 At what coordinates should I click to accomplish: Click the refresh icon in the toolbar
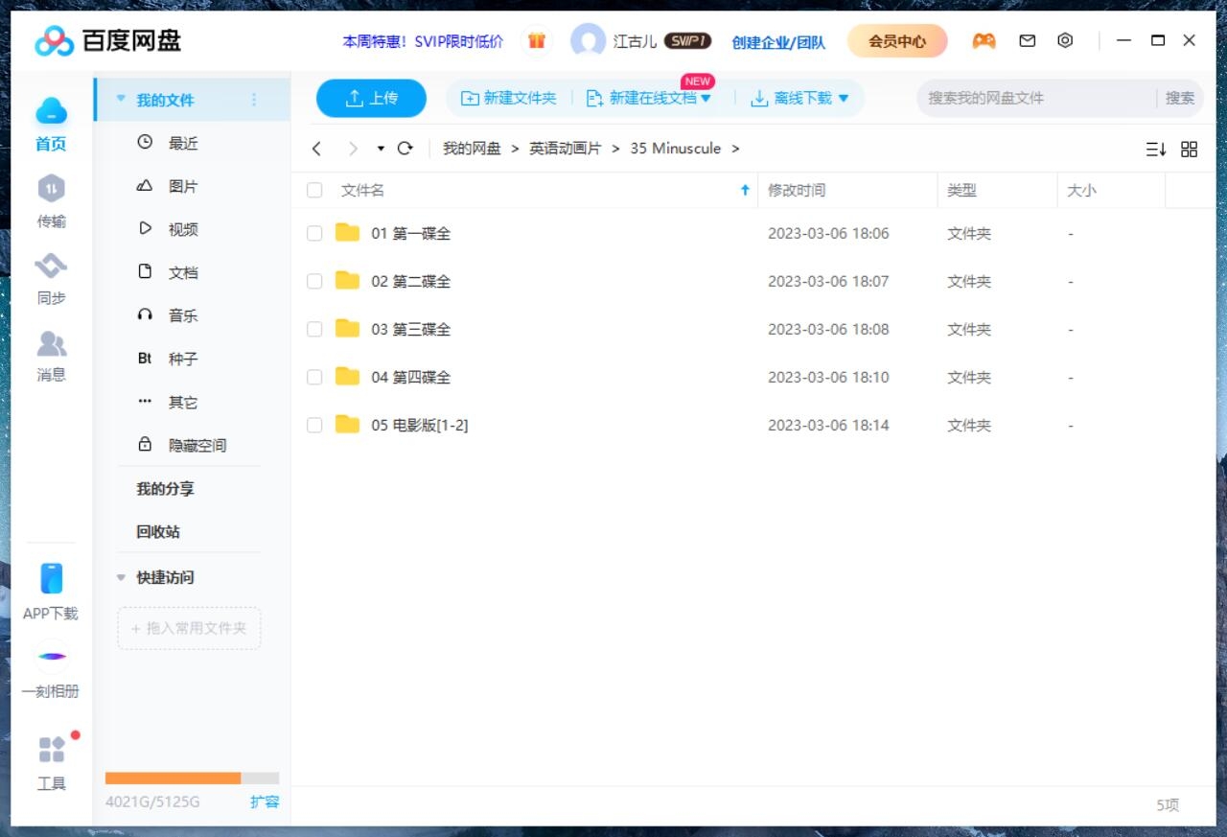coord(405,149)
